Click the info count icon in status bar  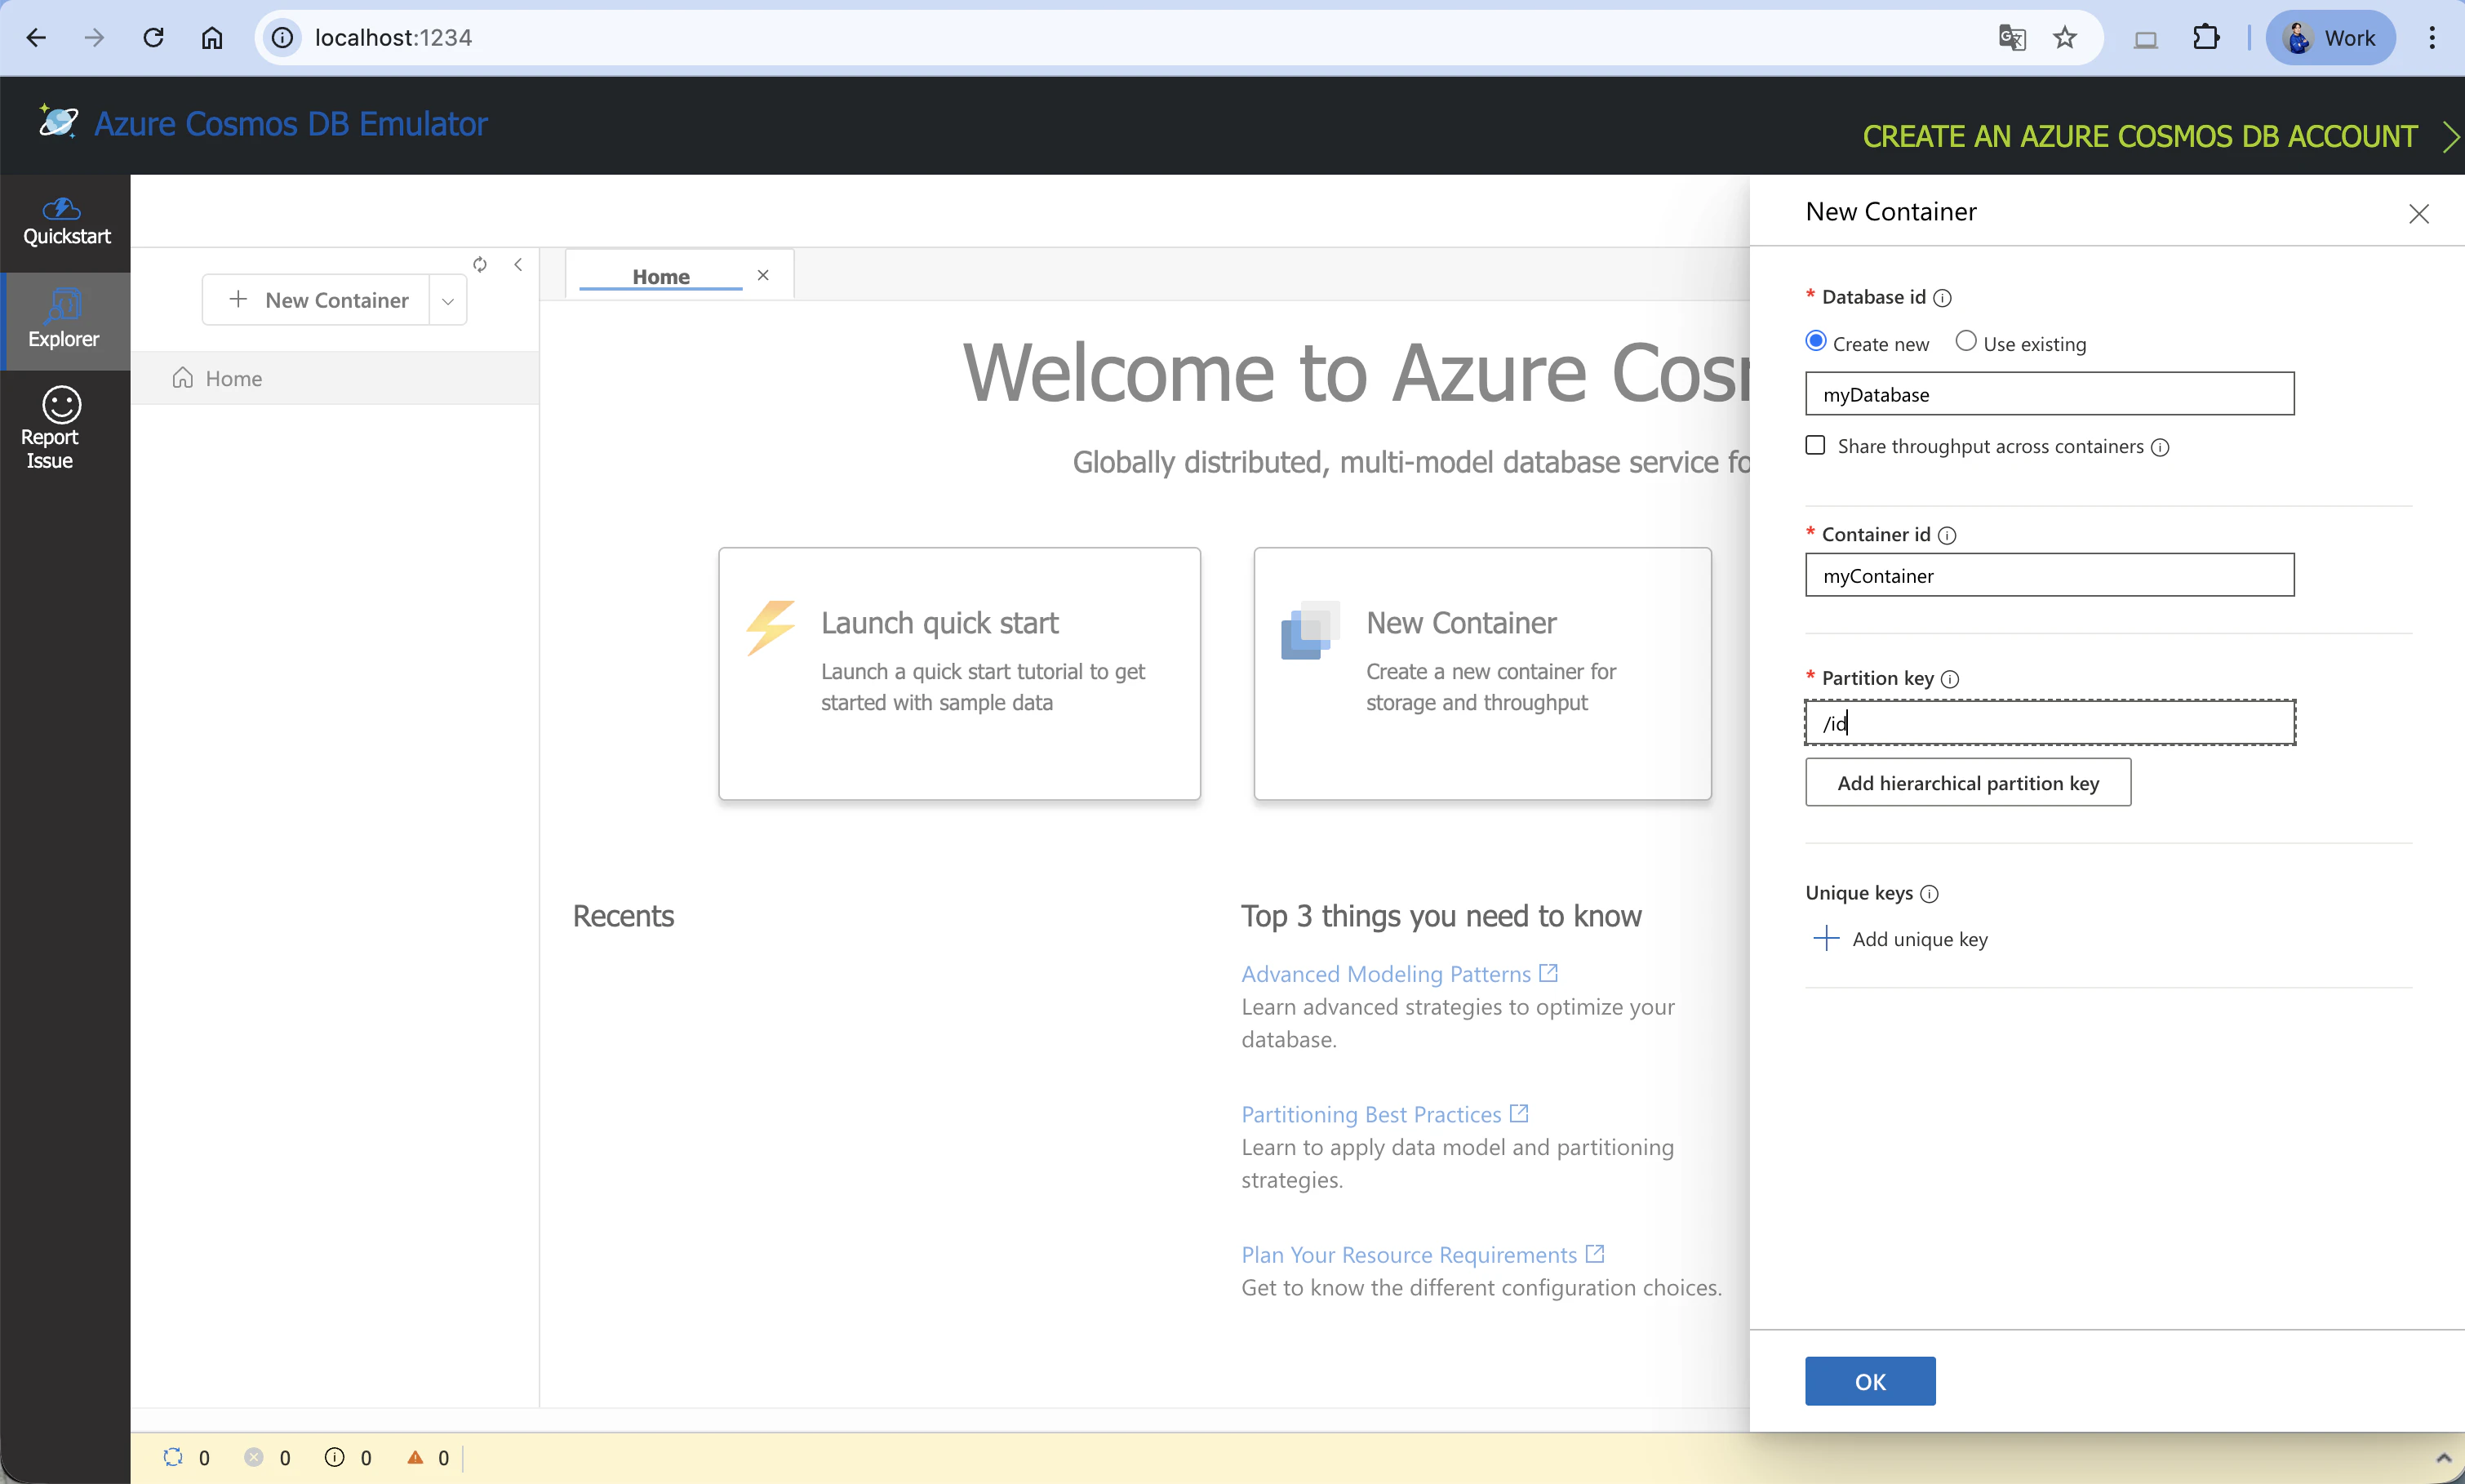pos(335,1457)
